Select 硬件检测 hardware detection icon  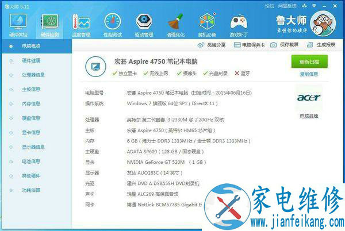49,25
